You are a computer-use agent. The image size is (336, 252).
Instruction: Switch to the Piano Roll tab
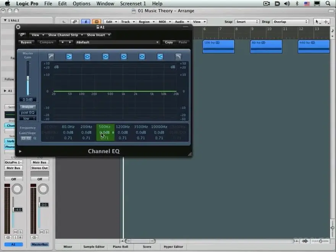click(120, 247)
